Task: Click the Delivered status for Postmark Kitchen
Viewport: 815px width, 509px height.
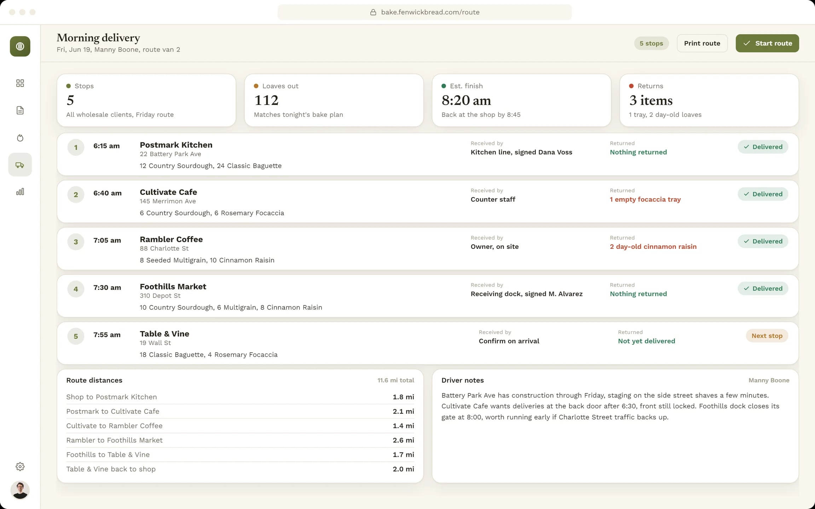Action: 763,147
